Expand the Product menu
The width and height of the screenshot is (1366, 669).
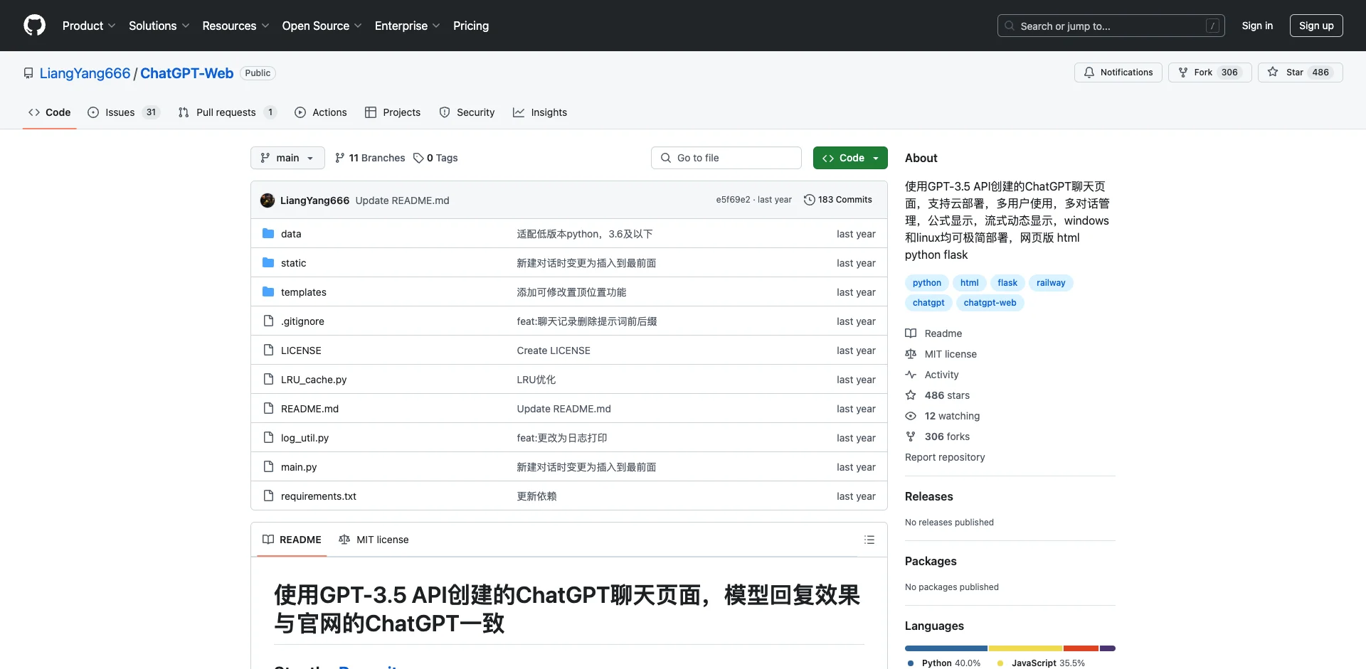(89, 26)
